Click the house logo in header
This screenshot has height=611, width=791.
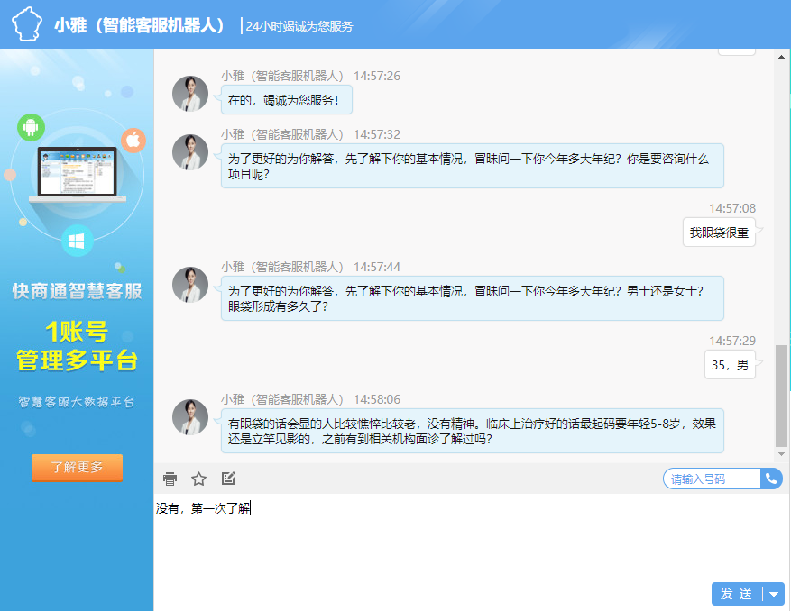pos(27,24)
